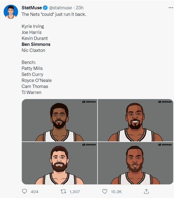This screenshot has height=198, width=174.
Task: Click the tweet text 'The Nets could just run it back'
Action: (54, 14)
